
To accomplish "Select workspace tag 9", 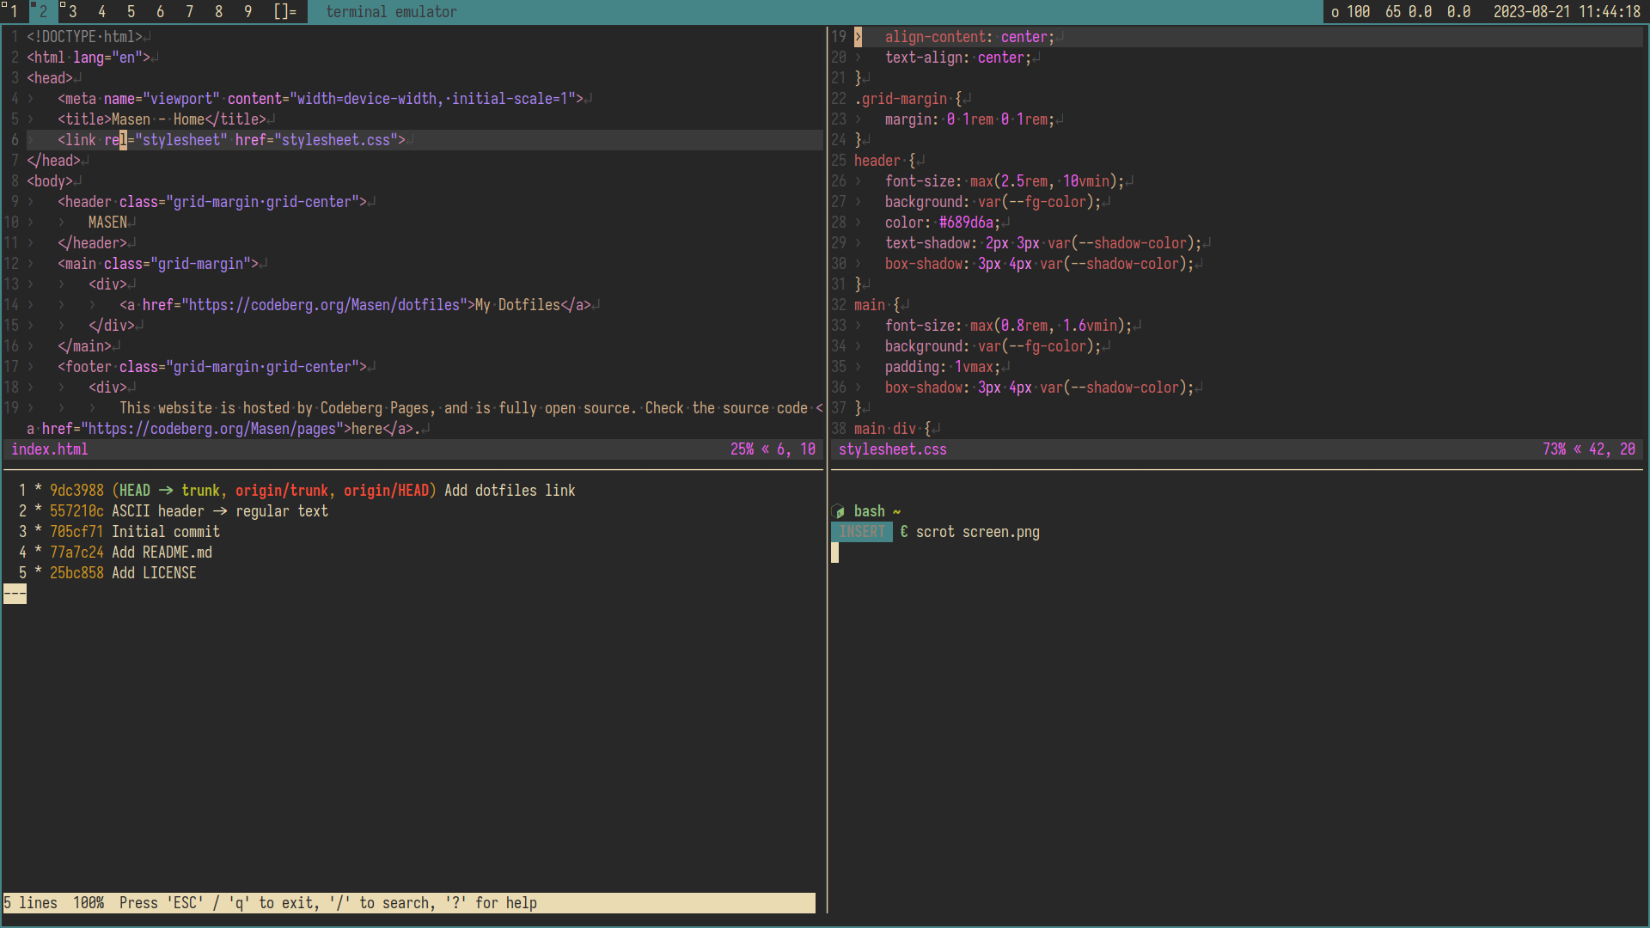I will 247,12.
